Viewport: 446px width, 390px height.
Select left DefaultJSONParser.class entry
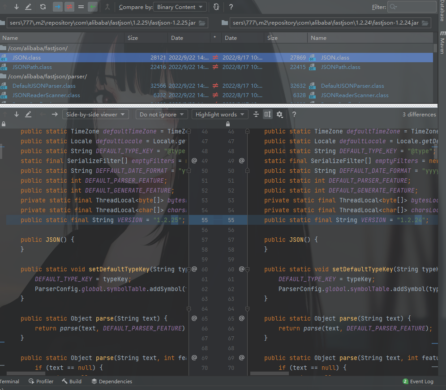coord(44,86)
